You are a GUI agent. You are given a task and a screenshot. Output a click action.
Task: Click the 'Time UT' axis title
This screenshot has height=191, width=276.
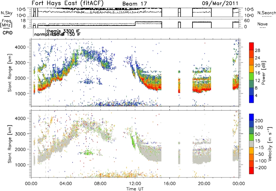pyautogui.click(x=135, y=189)
